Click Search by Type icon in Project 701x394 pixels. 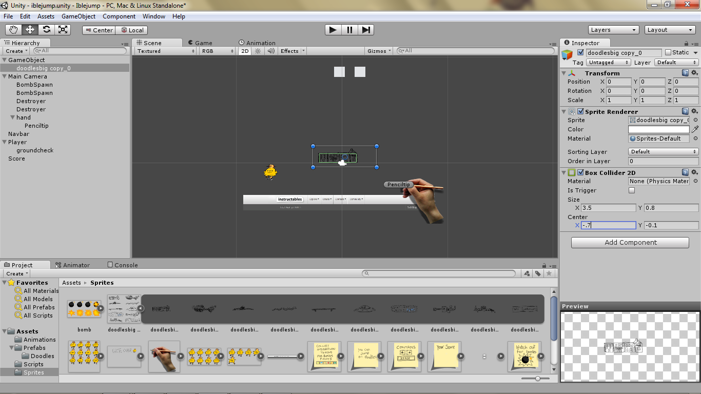(527, 273)
